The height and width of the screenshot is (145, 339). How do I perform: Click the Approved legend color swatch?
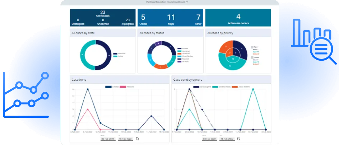point(179,51)
